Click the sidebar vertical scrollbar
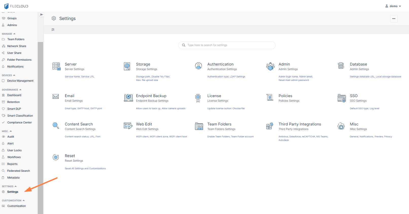409x214 pixels. (x=40, y=126)
